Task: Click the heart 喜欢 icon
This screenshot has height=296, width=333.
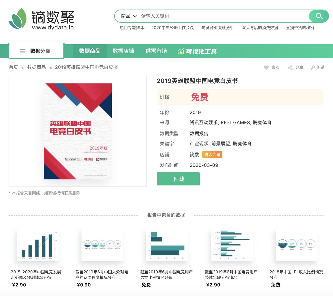Action: pyautogui.click(x=266, y=67)
